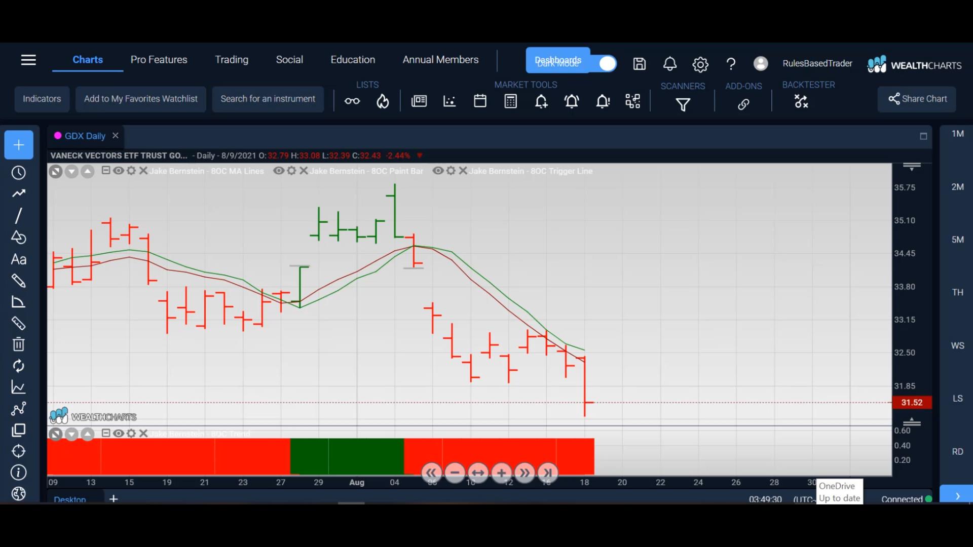Select the 1M timeframe shortcut
The image size is (973, 547).
957,134
